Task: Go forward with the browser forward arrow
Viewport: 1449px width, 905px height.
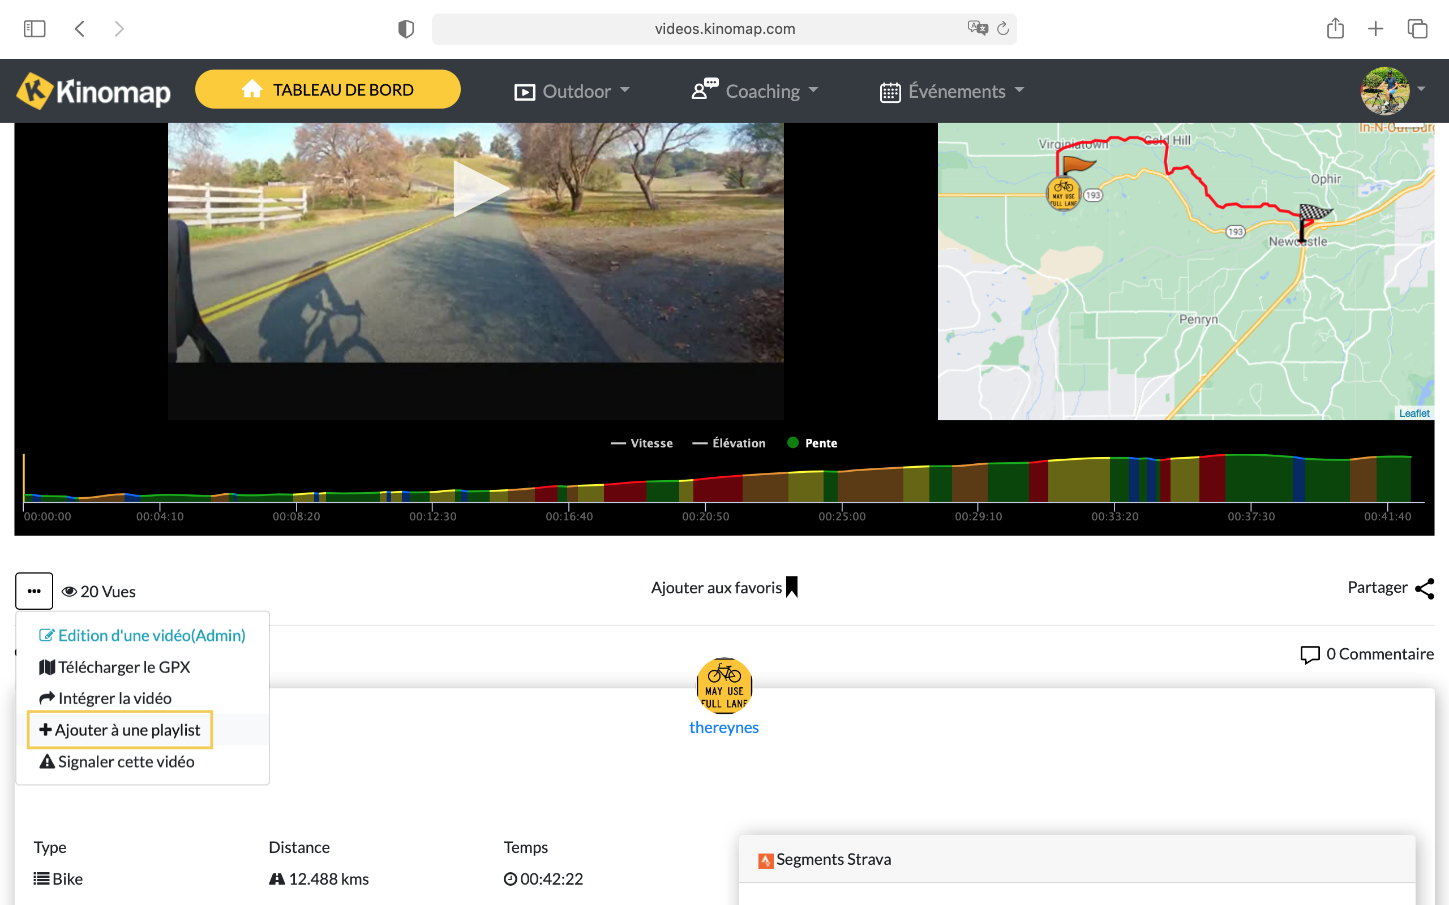Action: coord(119,29)
